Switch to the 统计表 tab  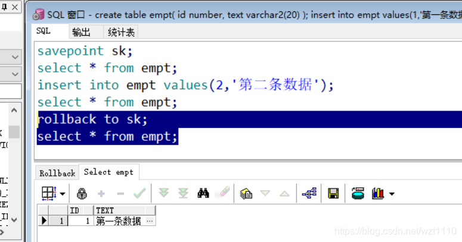(121, 32)
